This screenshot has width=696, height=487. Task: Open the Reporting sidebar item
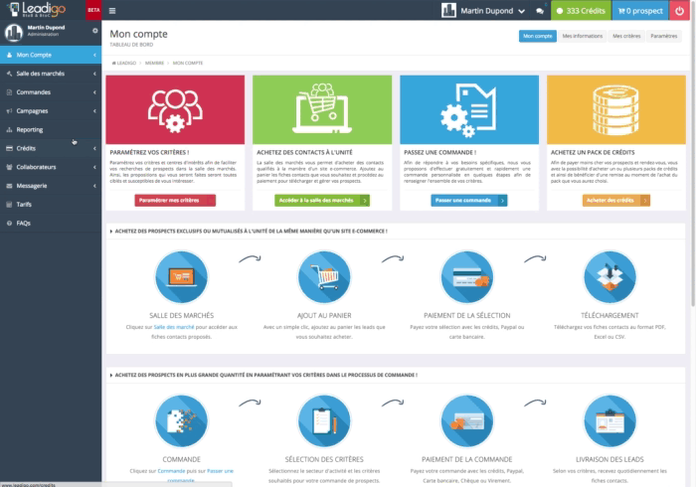pyautogui.click(x=51, y=129)
